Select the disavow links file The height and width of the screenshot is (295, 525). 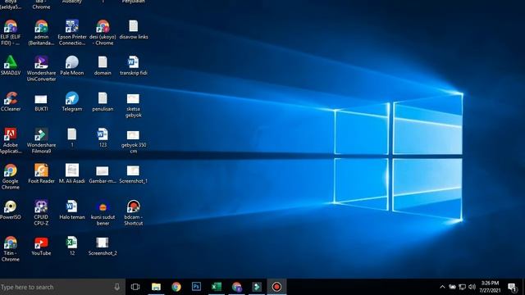point(134,29)
